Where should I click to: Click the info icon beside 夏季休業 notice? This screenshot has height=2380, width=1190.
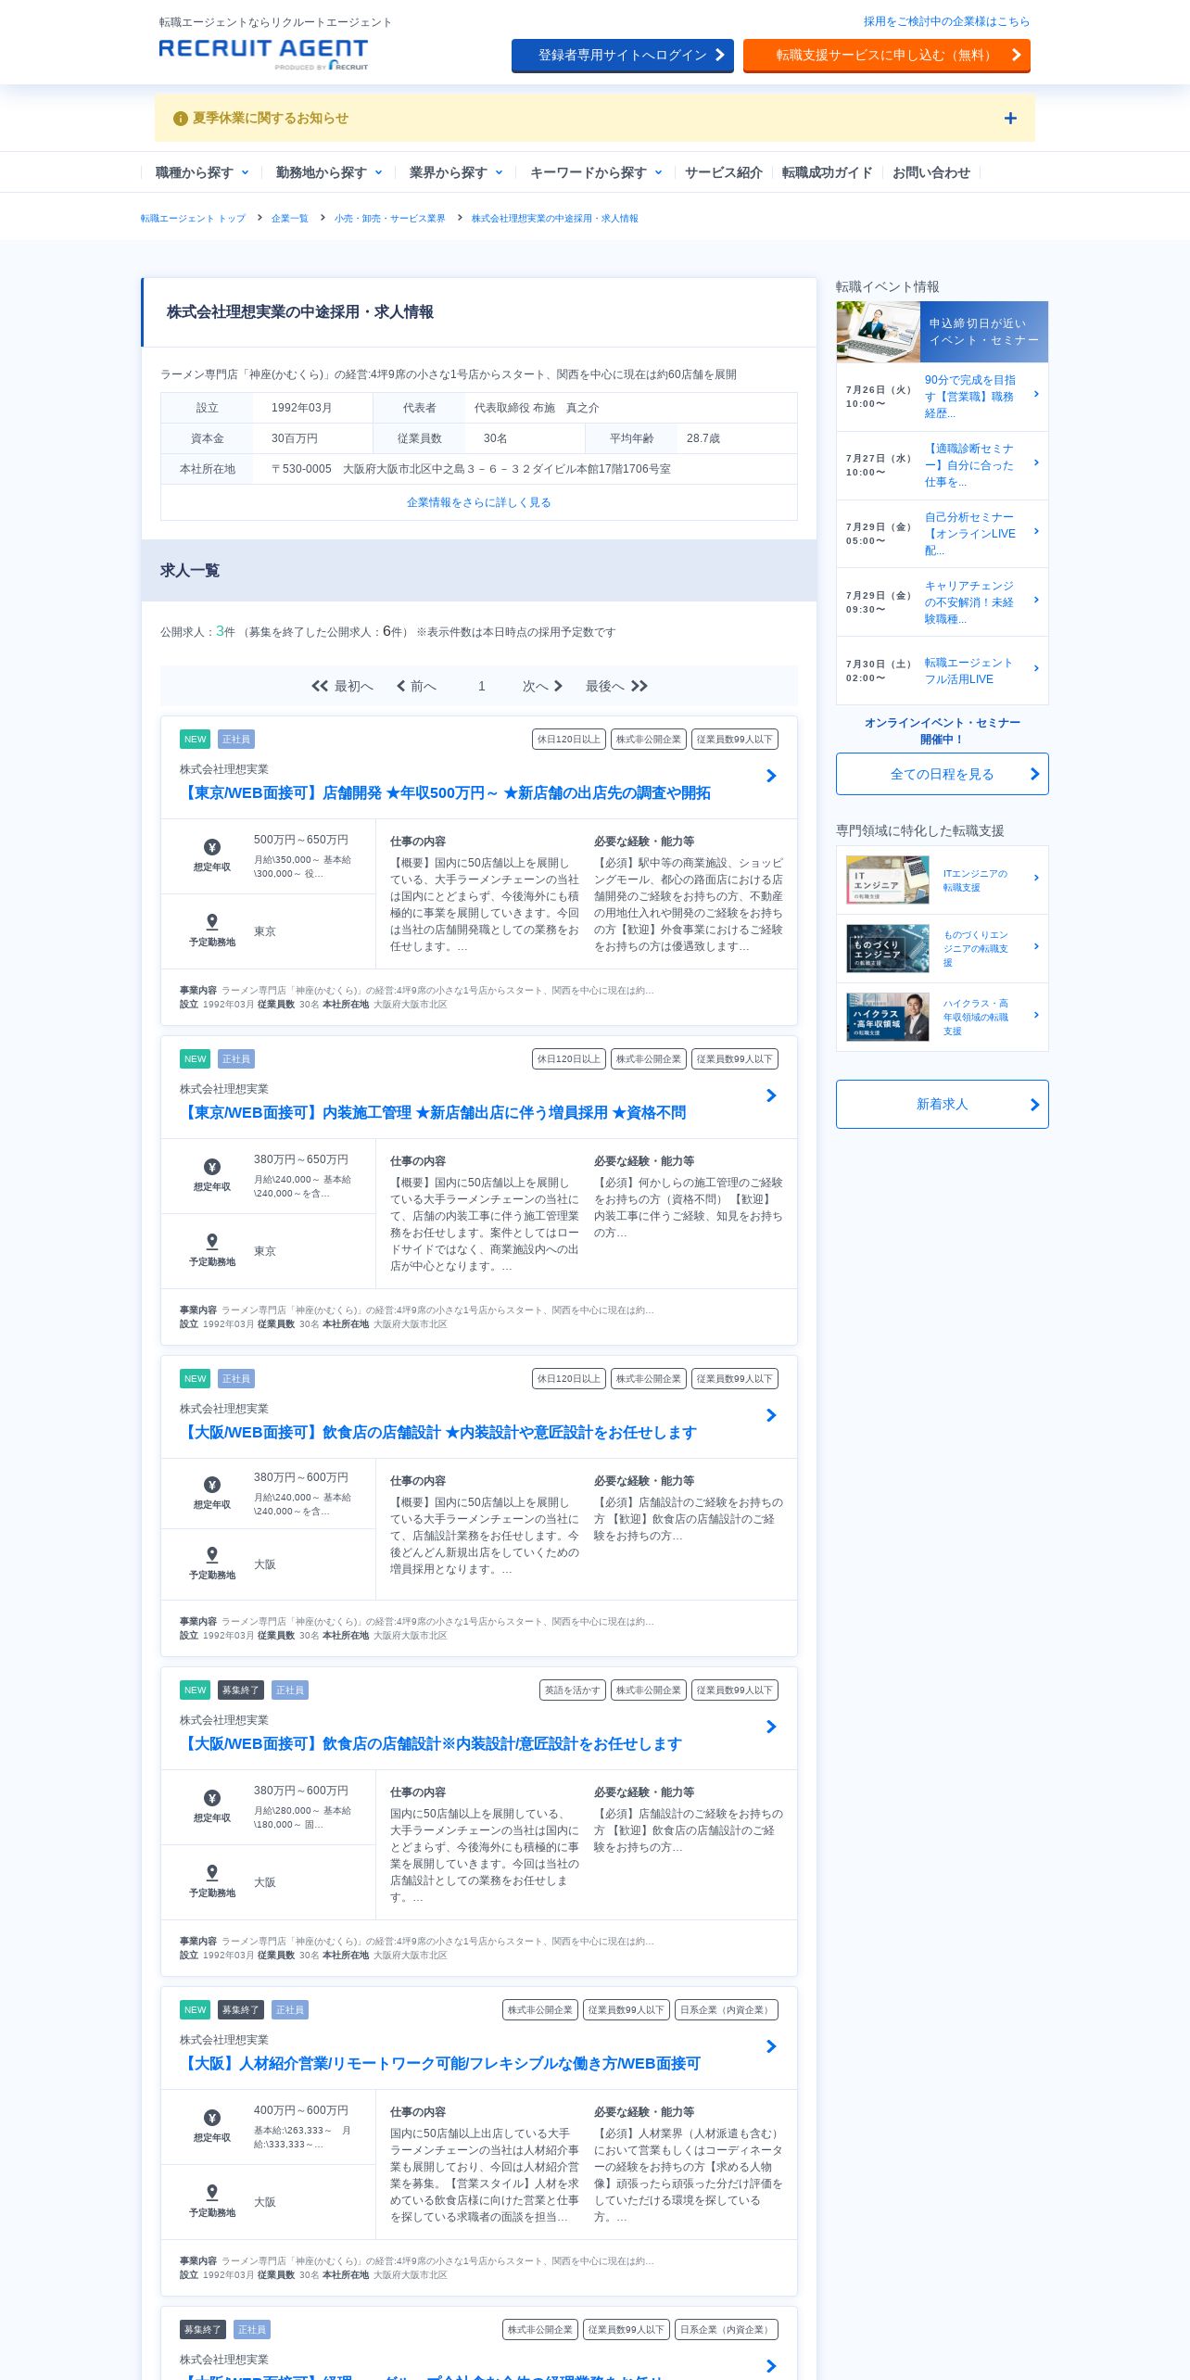tap(181, 119)
